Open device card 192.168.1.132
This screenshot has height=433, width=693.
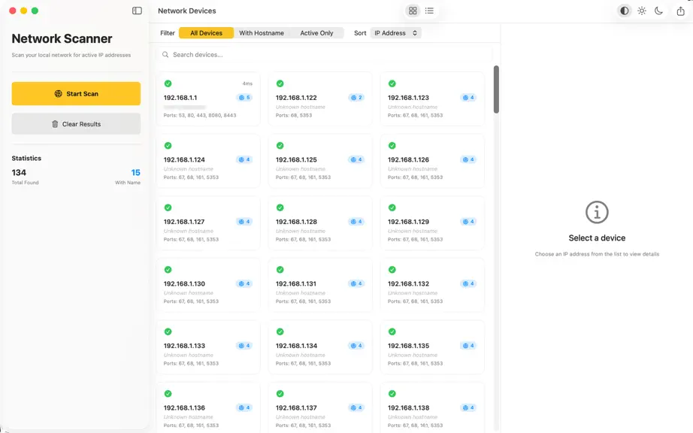(432, 286)
